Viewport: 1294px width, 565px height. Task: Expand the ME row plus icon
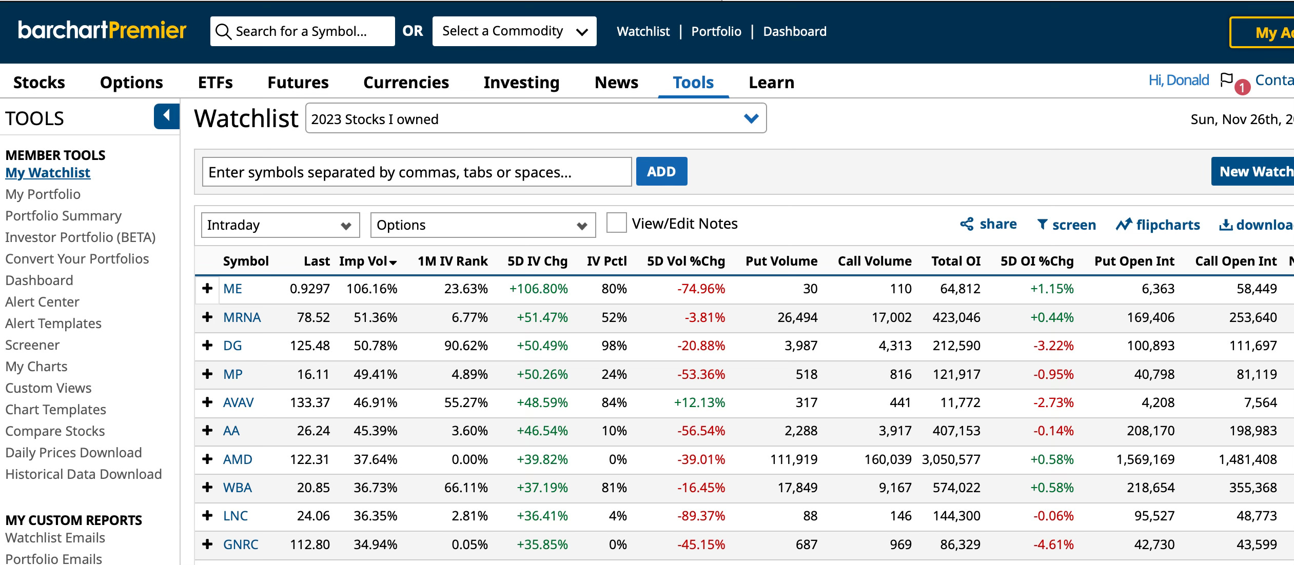click(x=207, y=289)
